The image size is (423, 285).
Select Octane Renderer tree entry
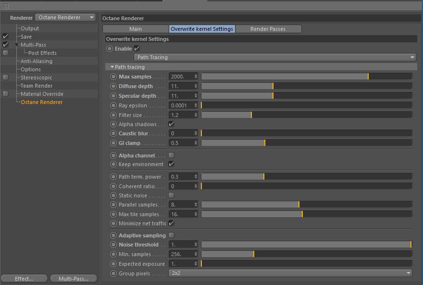click(41, 102)
